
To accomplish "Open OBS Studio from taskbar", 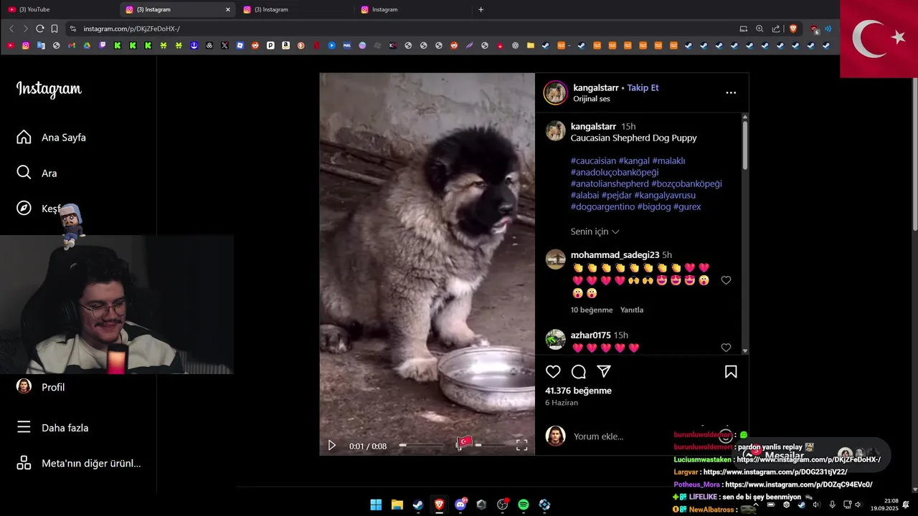I will (502, 505).
